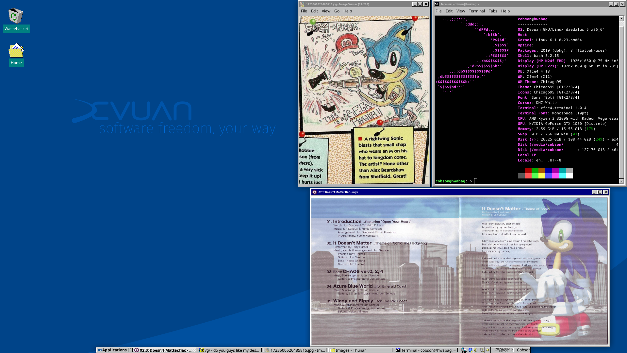Click the 'Kernel: Linux 6.1.0-23-amd64' terminal line
Image resolution: width=627 pixels, height=353 pixels.
pyautogui.click(x=550, y=40)
